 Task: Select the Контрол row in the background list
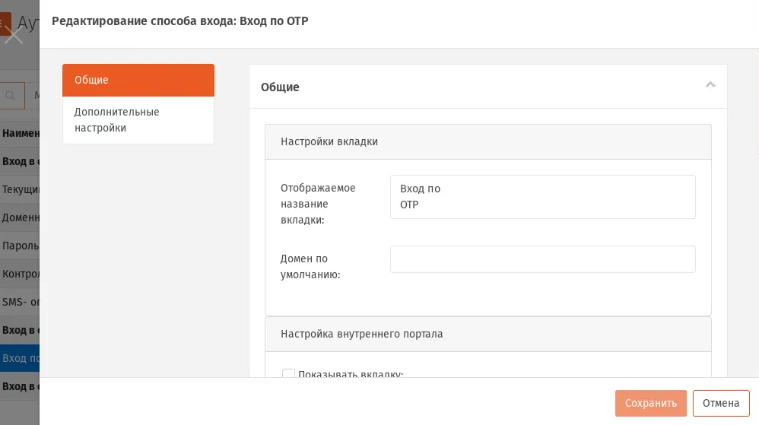20,274
